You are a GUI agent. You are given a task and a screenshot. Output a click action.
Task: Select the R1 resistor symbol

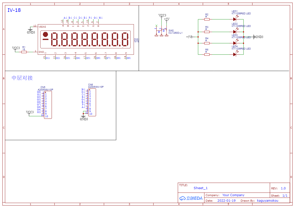pyautogui.click(x=24, y=52)
